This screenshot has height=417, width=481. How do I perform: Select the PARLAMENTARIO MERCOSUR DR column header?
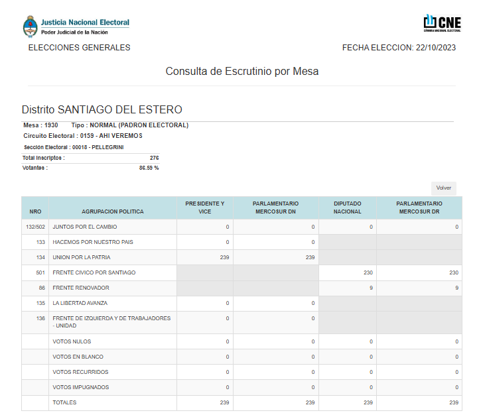coord(419,208)
